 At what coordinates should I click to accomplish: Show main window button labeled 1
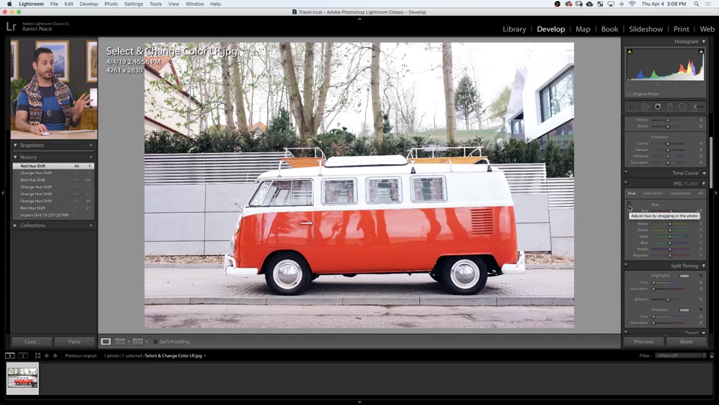point(10,356)
